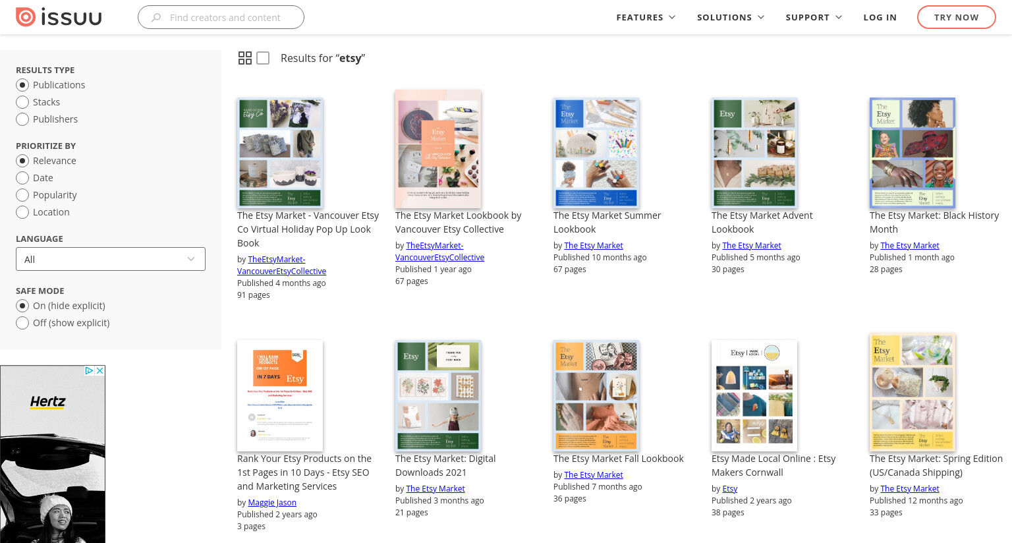Prioritize results by Popularity
This screenshot has width=1012, height=543.
click(22, 195)
